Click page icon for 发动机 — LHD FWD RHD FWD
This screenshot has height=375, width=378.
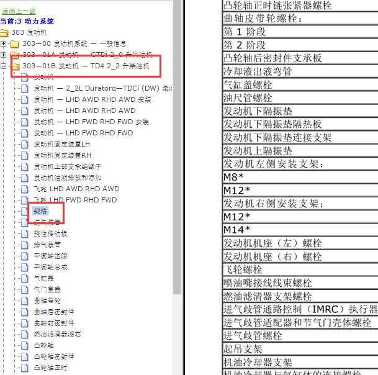[x=25, y=133]
